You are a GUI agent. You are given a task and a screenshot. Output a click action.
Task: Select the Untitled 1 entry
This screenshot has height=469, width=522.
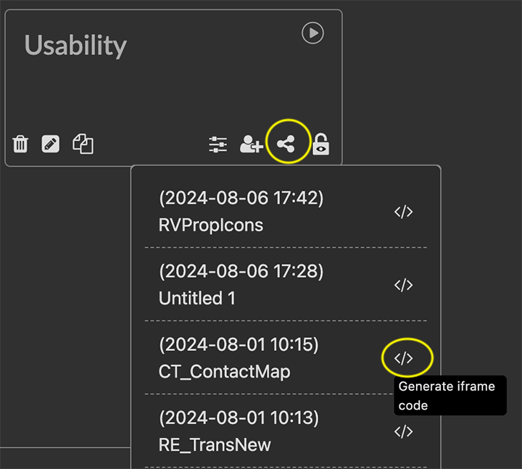(196, 298)
